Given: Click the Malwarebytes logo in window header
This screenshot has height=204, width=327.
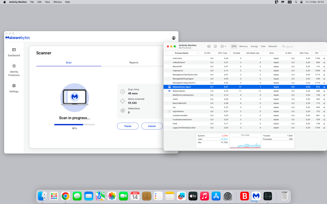Looking at the screenshot, I should (18, 38).
